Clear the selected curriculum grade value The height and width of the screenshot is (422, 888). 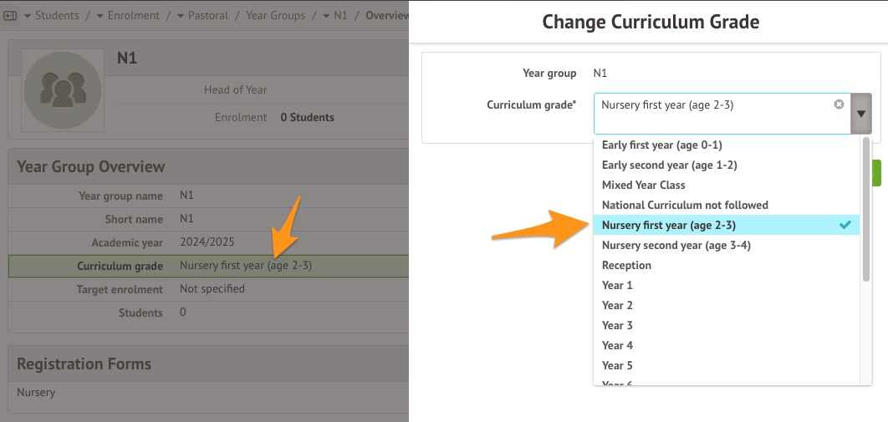pos(839,104)
